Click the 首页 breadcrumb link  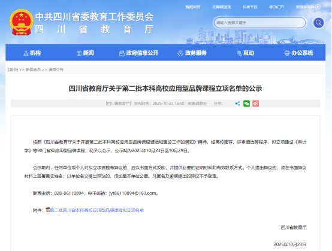pyautogui.click(x=13, y=69)
